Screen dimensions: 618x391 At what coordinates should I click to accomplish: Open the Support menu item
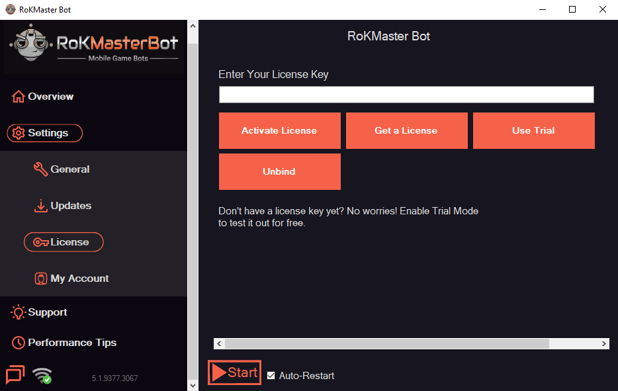click(38, 312)
